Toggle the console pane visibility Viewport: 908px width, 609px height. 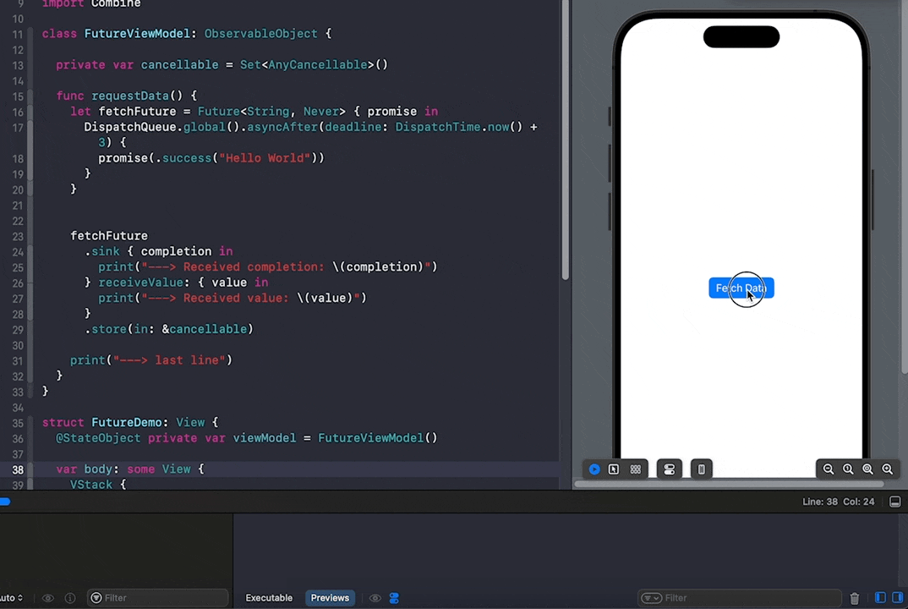[897, 597]
